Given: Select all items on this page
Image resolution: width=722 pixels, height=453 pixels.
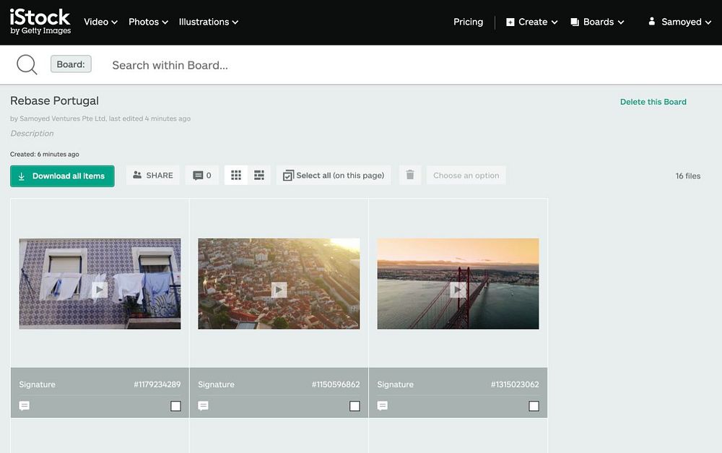Looking at the screenshot, I should pyautogui.click(x=334, y=175).
